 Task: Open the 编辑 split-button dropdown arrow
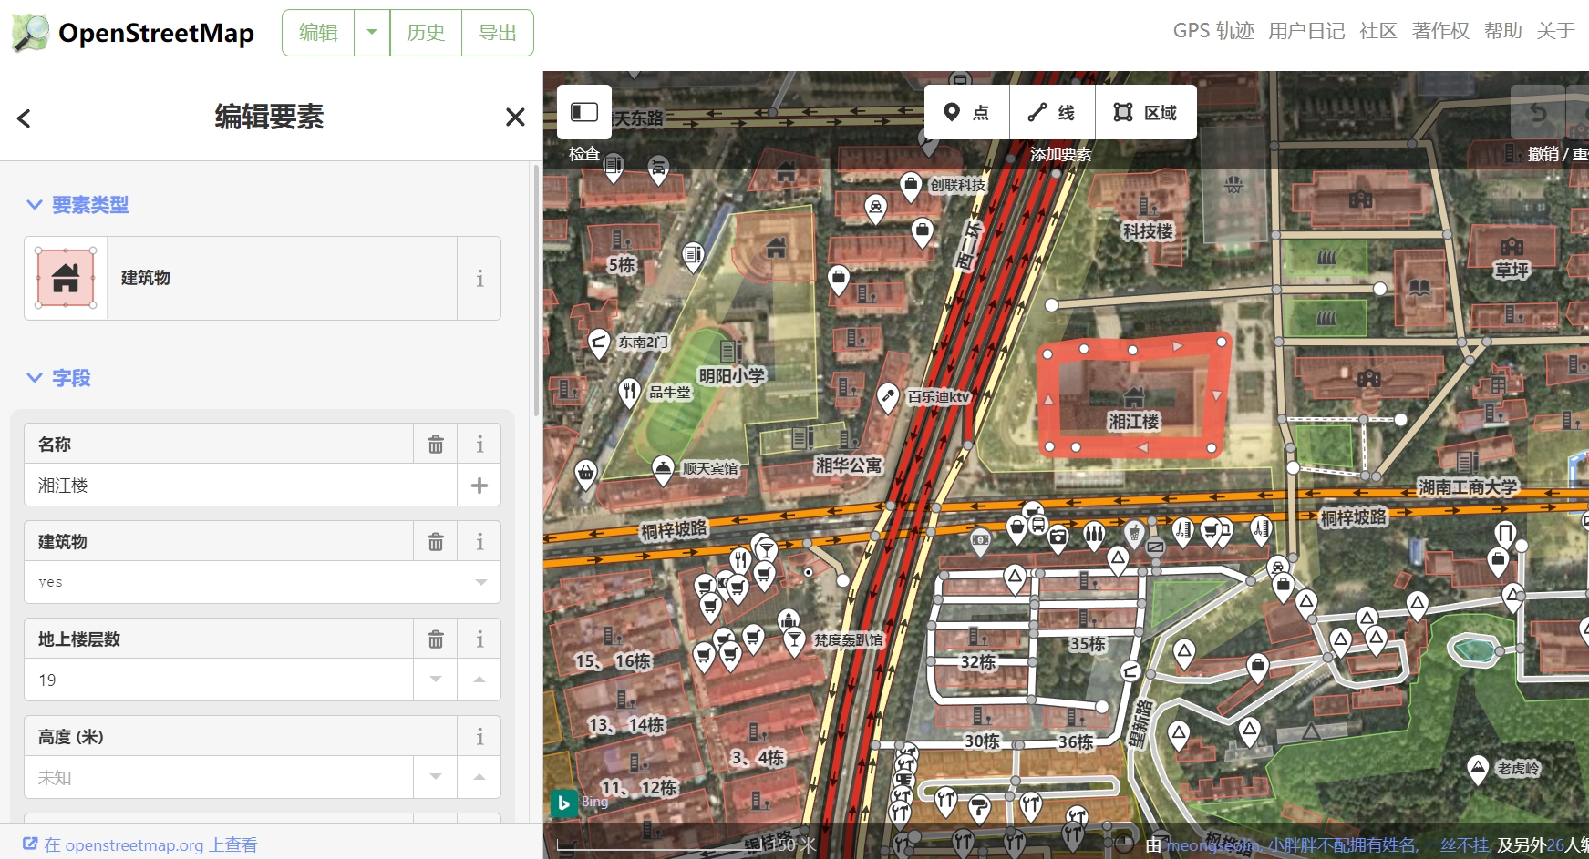point(371,32)
